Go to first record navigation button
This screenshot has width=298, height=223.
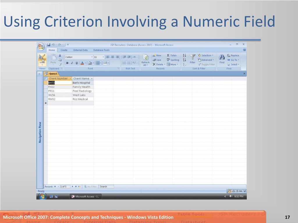pos(55,187)
